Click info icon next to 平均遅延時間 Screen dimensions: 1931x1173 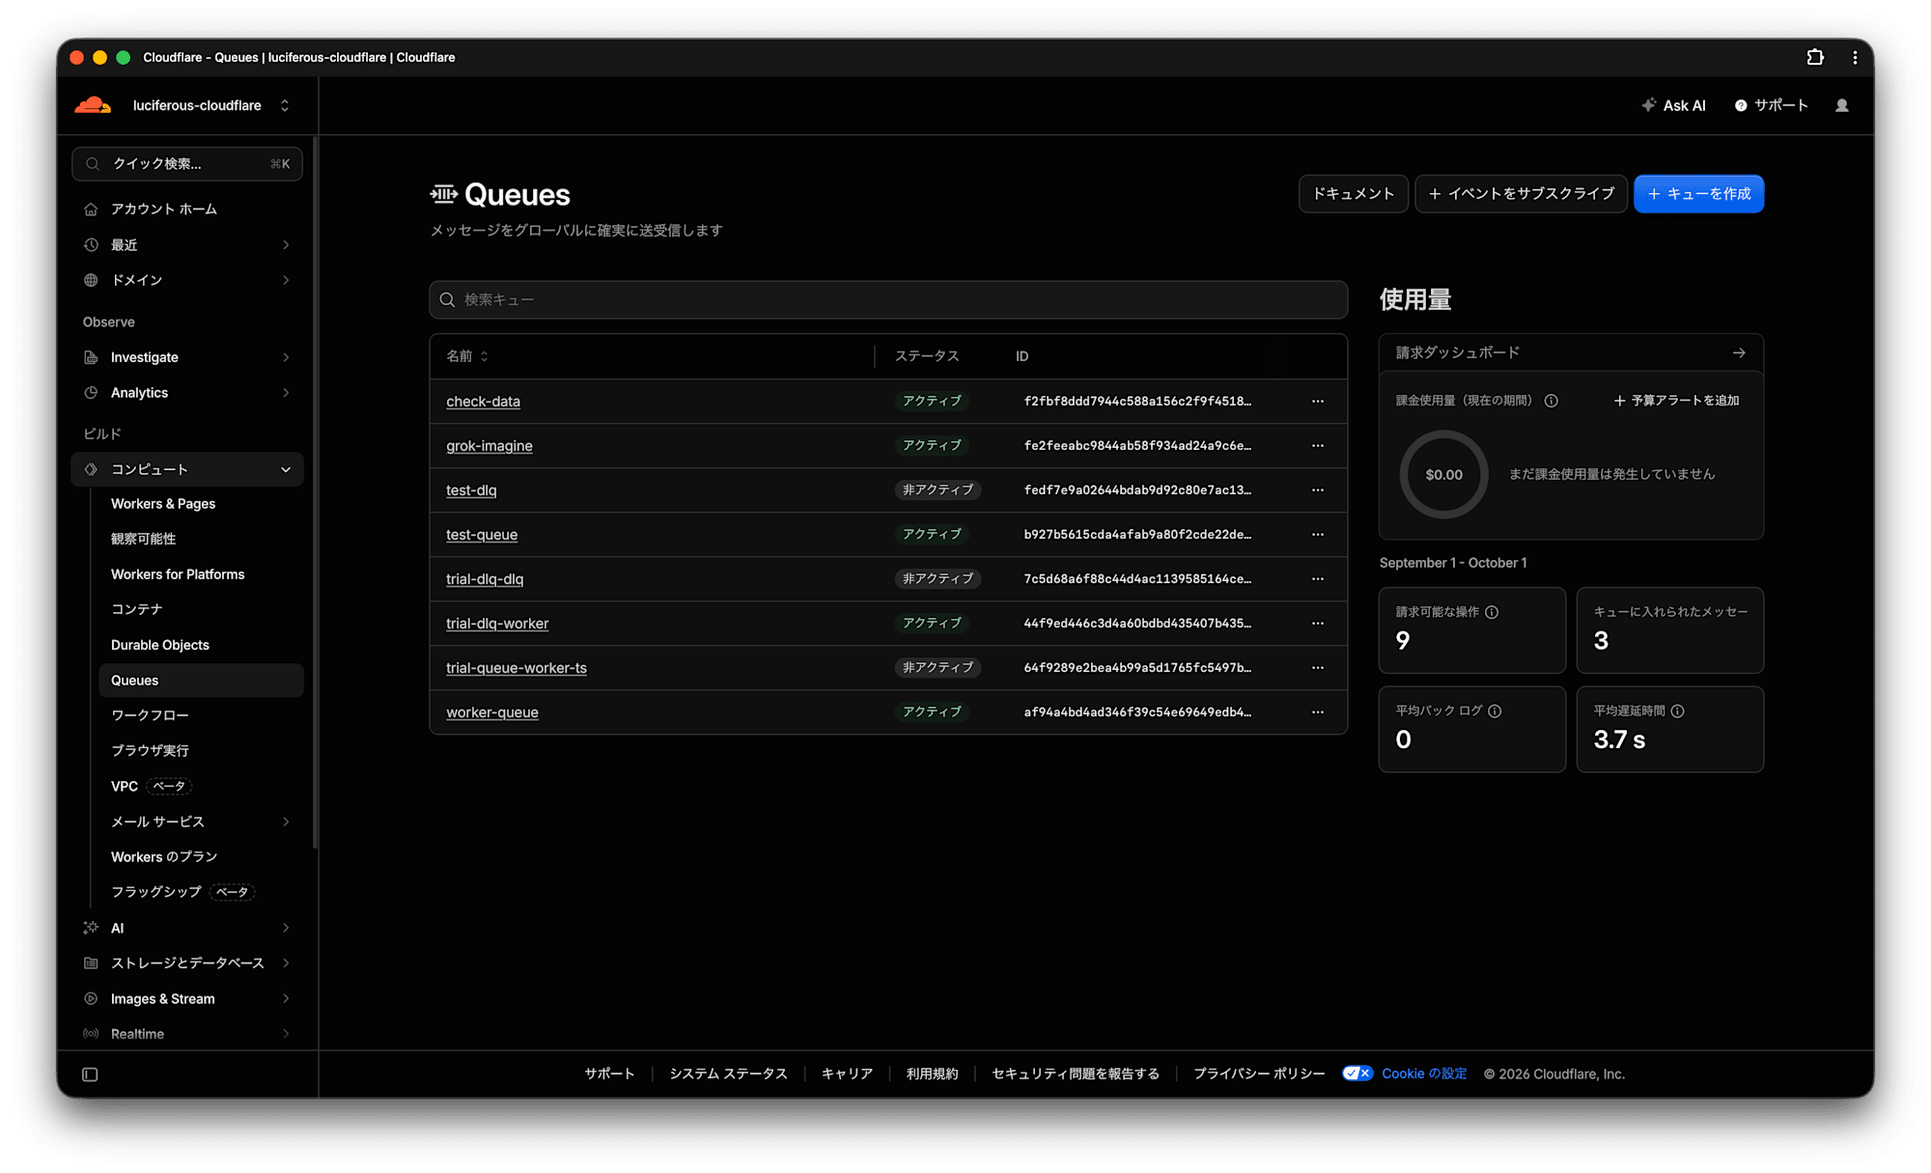(1678, 712)
